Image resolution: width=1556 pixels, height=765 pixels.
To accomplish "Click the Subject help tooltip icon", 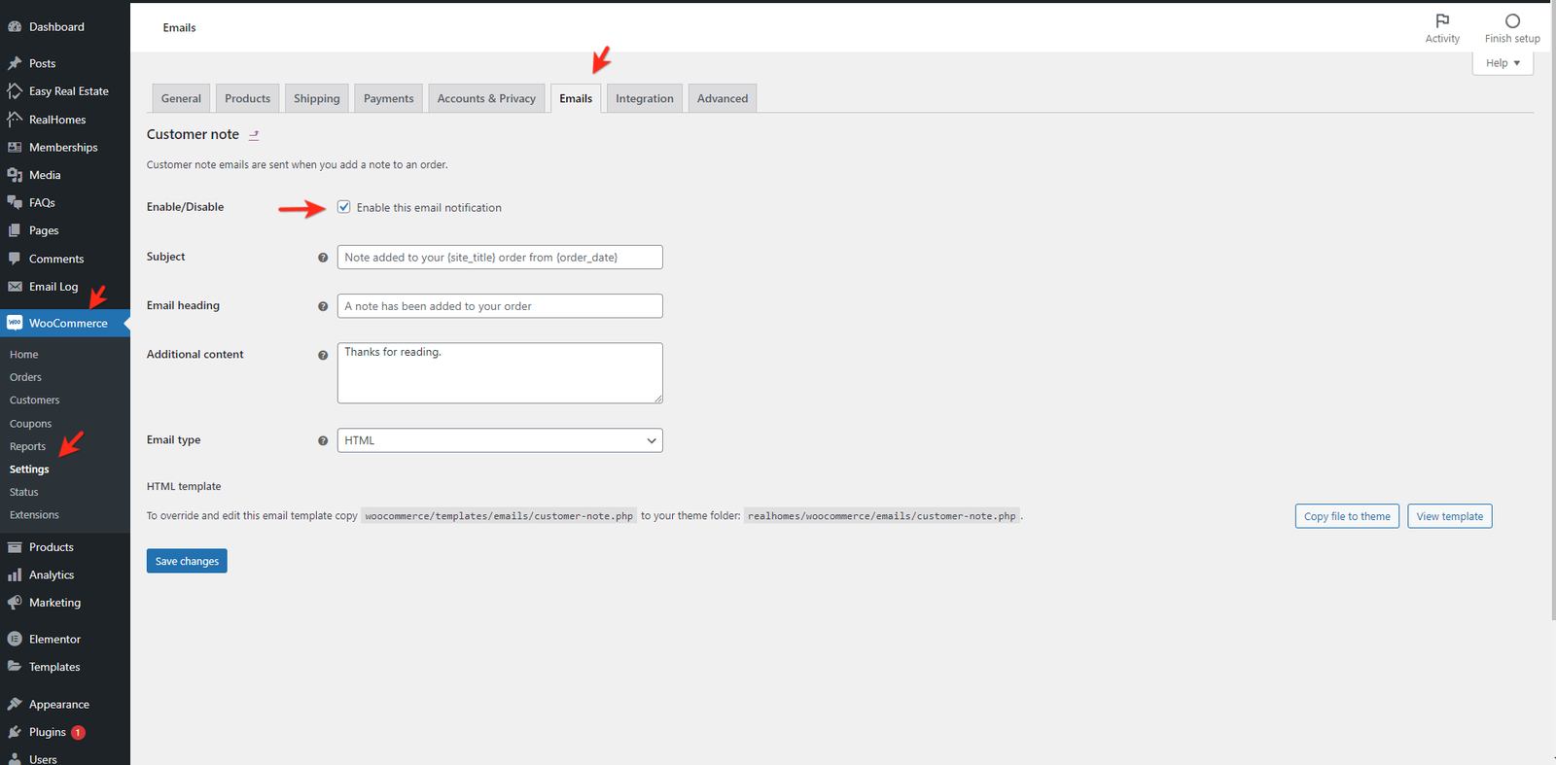I will click(323, 258).
